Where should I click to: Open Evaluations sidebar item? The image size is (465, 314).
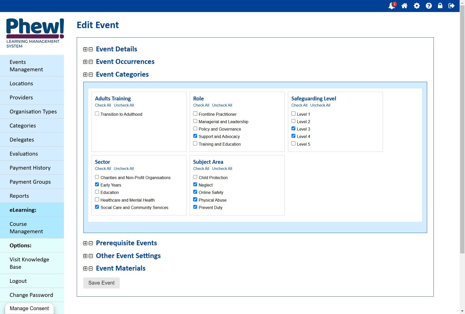coord(32,154)
